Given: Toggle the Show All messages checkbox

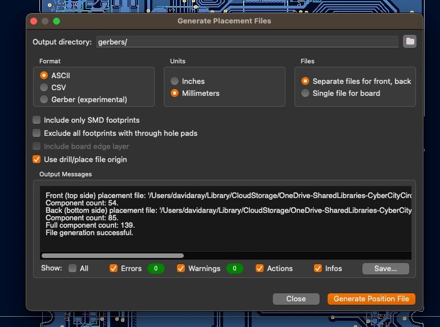Looking at the screenshot, I should (x=72, y=268).
